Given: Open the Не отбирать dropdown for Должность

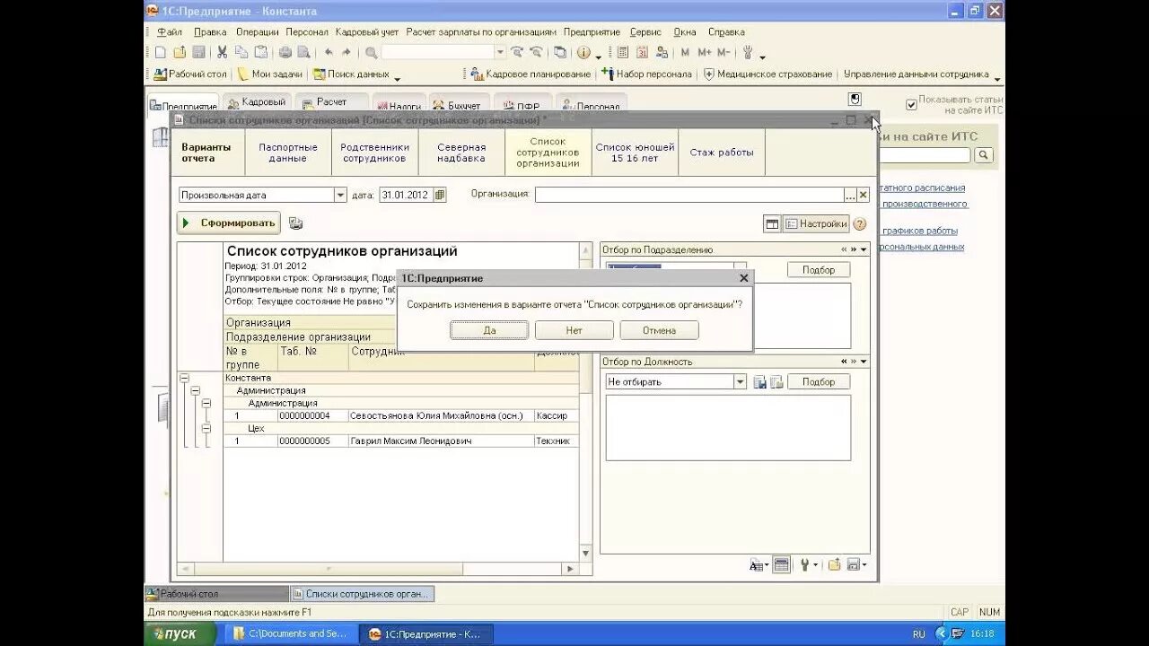Looking at the screenshot, I should (x=740, y=382).
